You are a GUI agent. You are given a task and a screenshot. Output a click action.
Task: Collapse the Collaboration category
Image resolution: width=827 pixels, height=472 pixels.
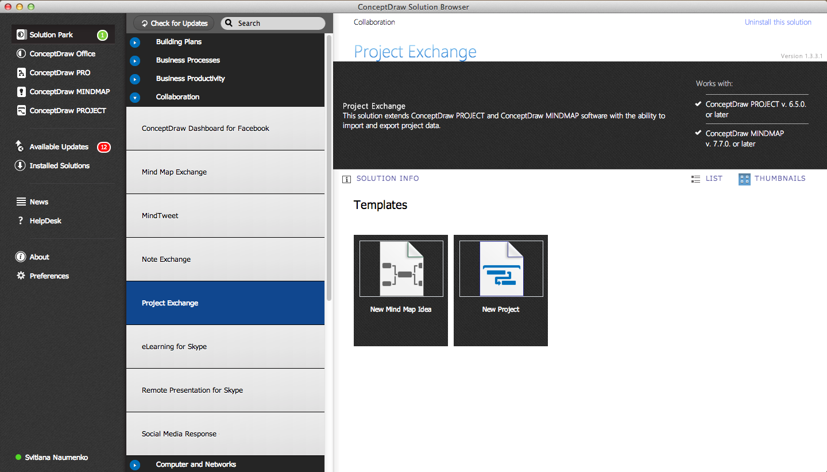click(135, 98)
